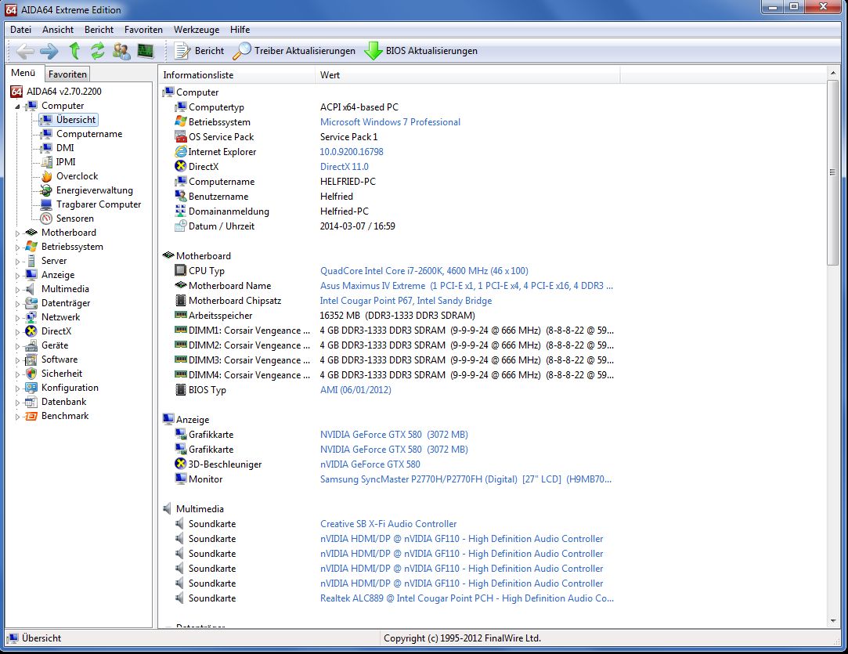Viewport: 848px width, 654px height.
Task: Collapse the Computer tree node
Action: (18, 106)
